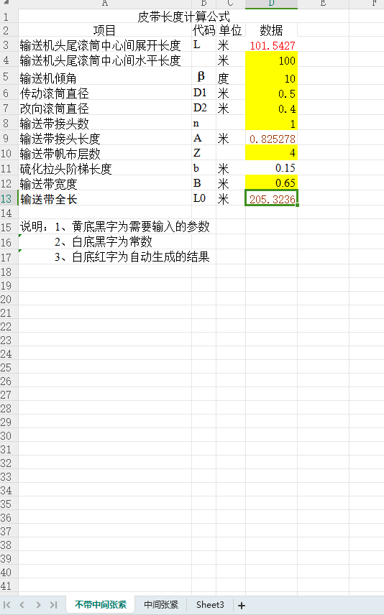Switch to the 不带中间张紧 sheet tab

pos(101,605)
